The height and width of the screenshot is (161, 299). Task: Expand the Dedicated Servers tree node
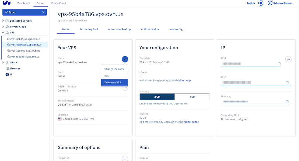click(3, 21)
